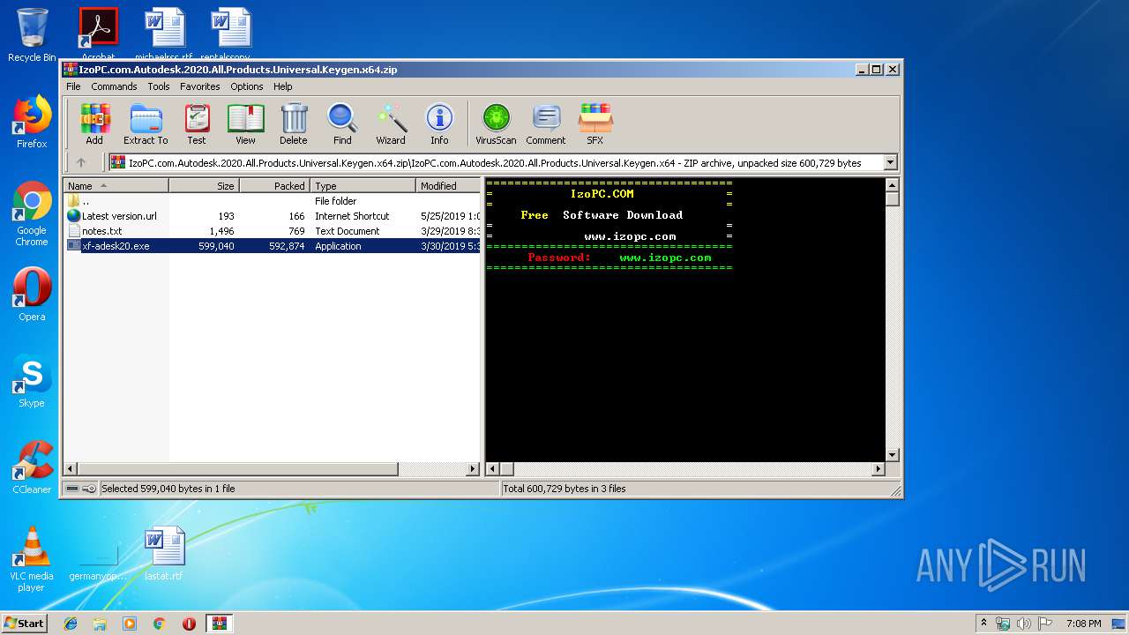
Task: Open Opera desktop shortcut
Action: (32, 295)
